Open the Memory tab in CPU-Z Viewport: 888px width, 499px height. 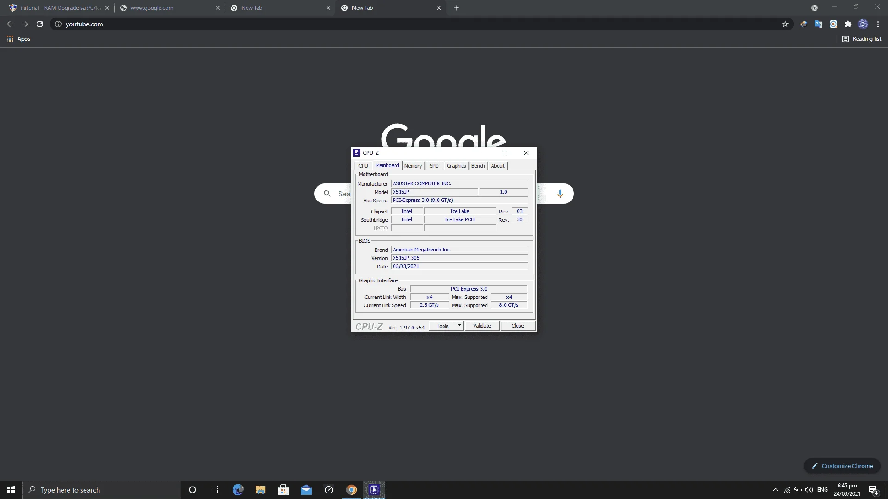tap(413, 166)
